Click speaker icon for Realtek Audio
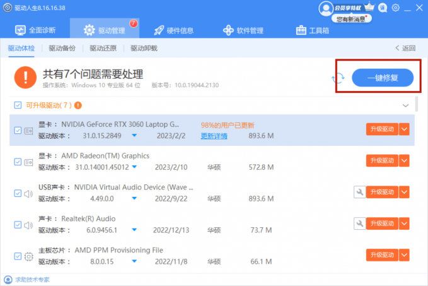 28,225
